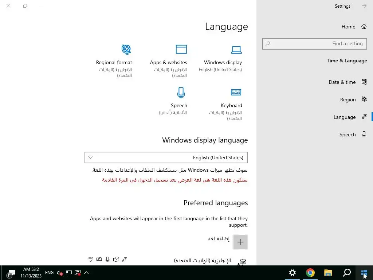
Task: Open the Speech microphone tile icon
Action: [181, 92]
